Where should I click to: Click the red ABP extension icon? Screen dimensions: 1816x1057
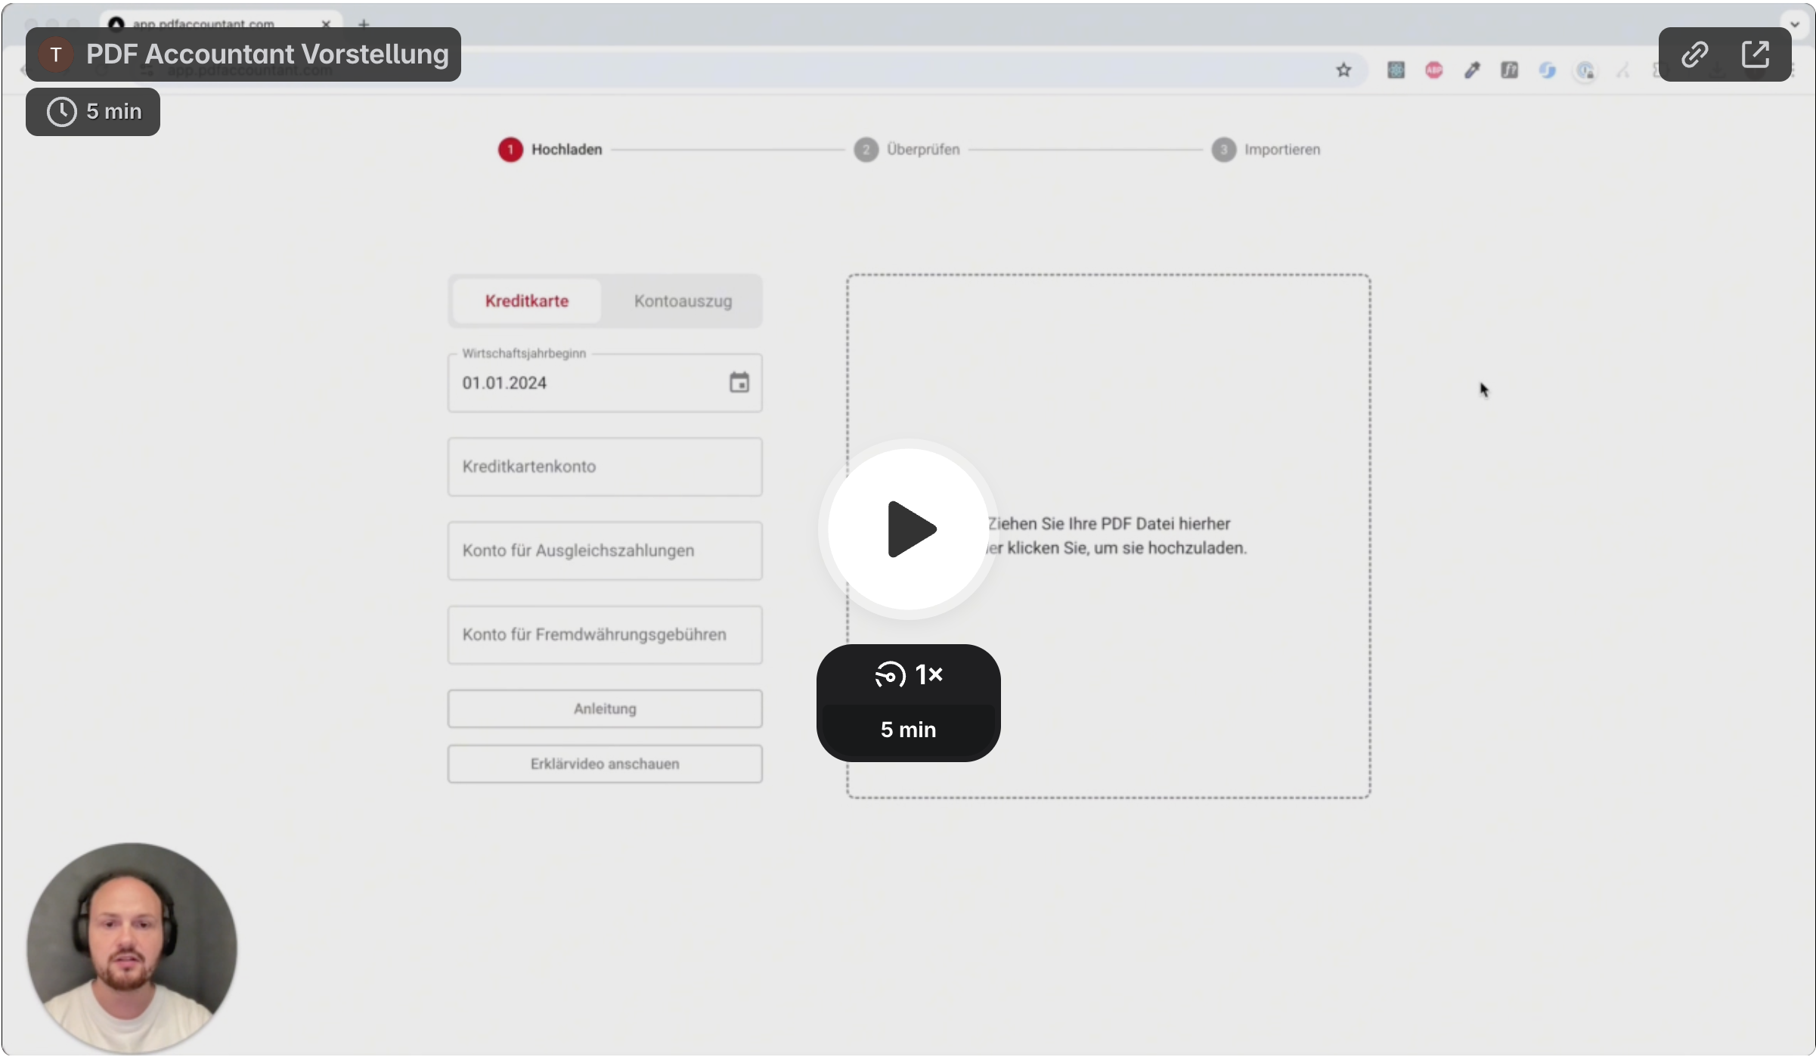(x=1433, y=70)
